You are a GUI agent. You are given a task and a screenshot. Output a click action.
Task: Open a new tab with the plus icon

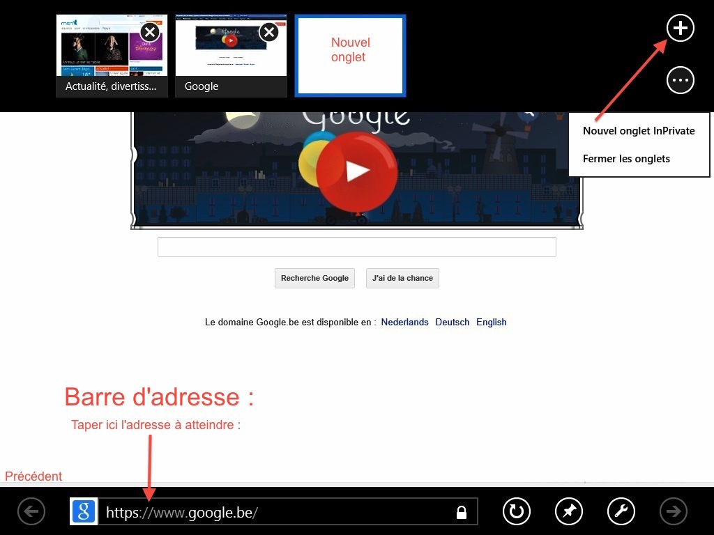(681, 28)
